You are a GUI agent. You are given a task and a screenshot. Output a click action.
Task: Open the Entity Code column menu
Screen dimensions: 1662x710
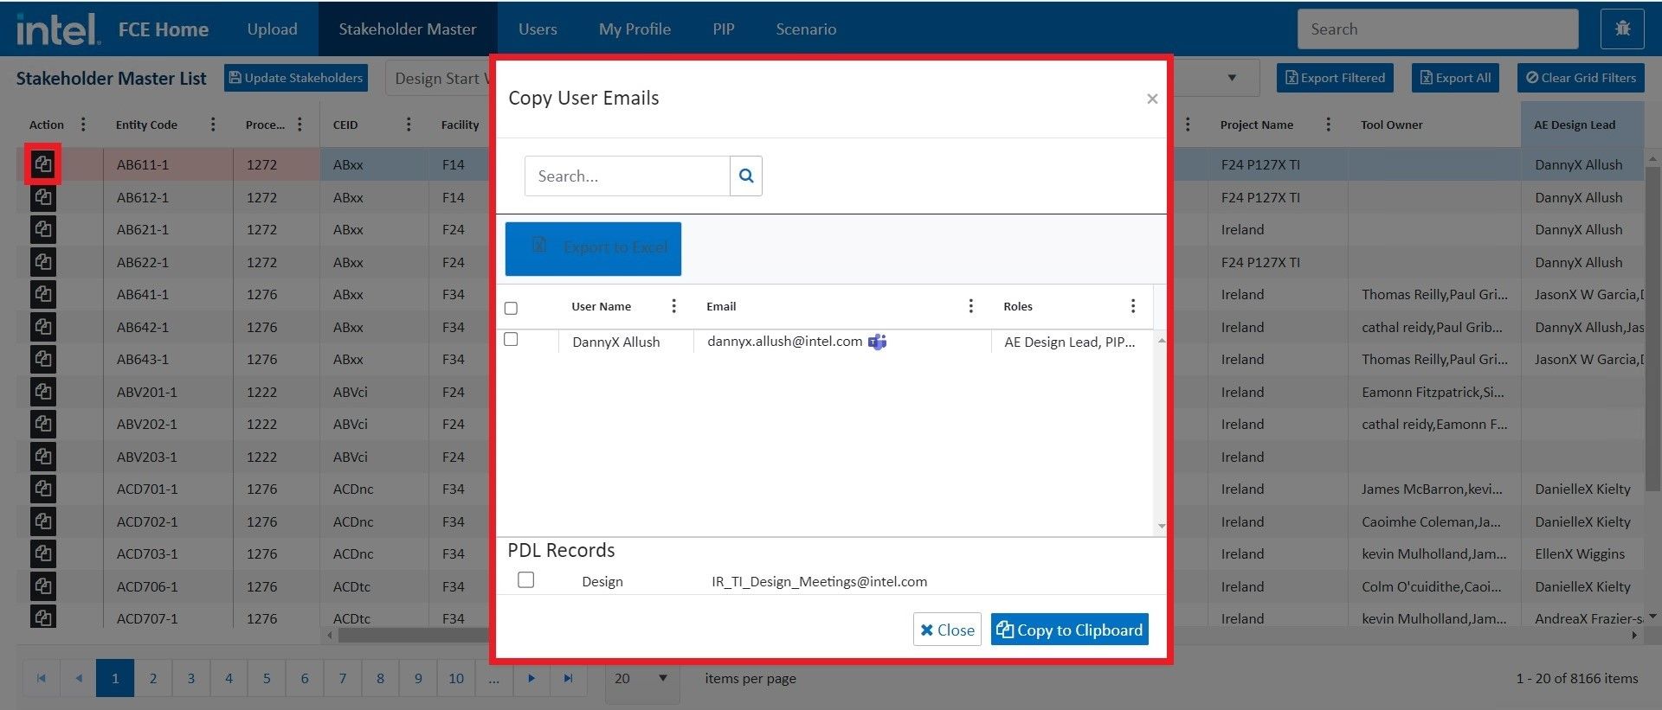pos(213,125)
